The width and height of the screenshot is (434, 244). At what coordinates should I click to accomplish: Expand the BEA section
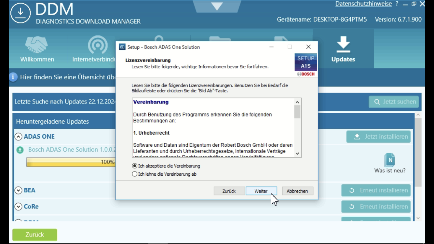[19, 190]
